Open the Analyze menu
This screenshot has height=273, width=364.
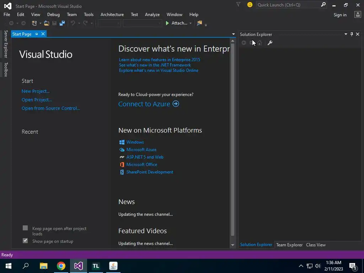[152, 14]
